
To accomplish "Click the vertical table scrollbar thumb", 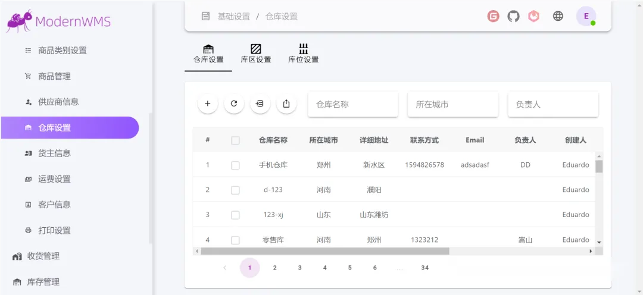I will pyautogui.click(x=599, y=167).
